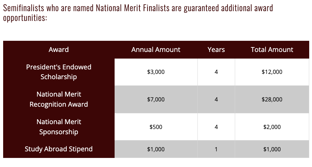
Task: Select Study Abroad Stipend row label
Action: pos(59,149)
